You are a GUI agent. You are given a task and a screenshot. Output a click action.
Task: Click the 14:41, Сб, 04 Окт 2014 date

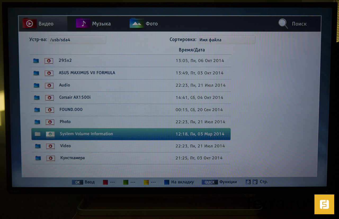(199, 98)
